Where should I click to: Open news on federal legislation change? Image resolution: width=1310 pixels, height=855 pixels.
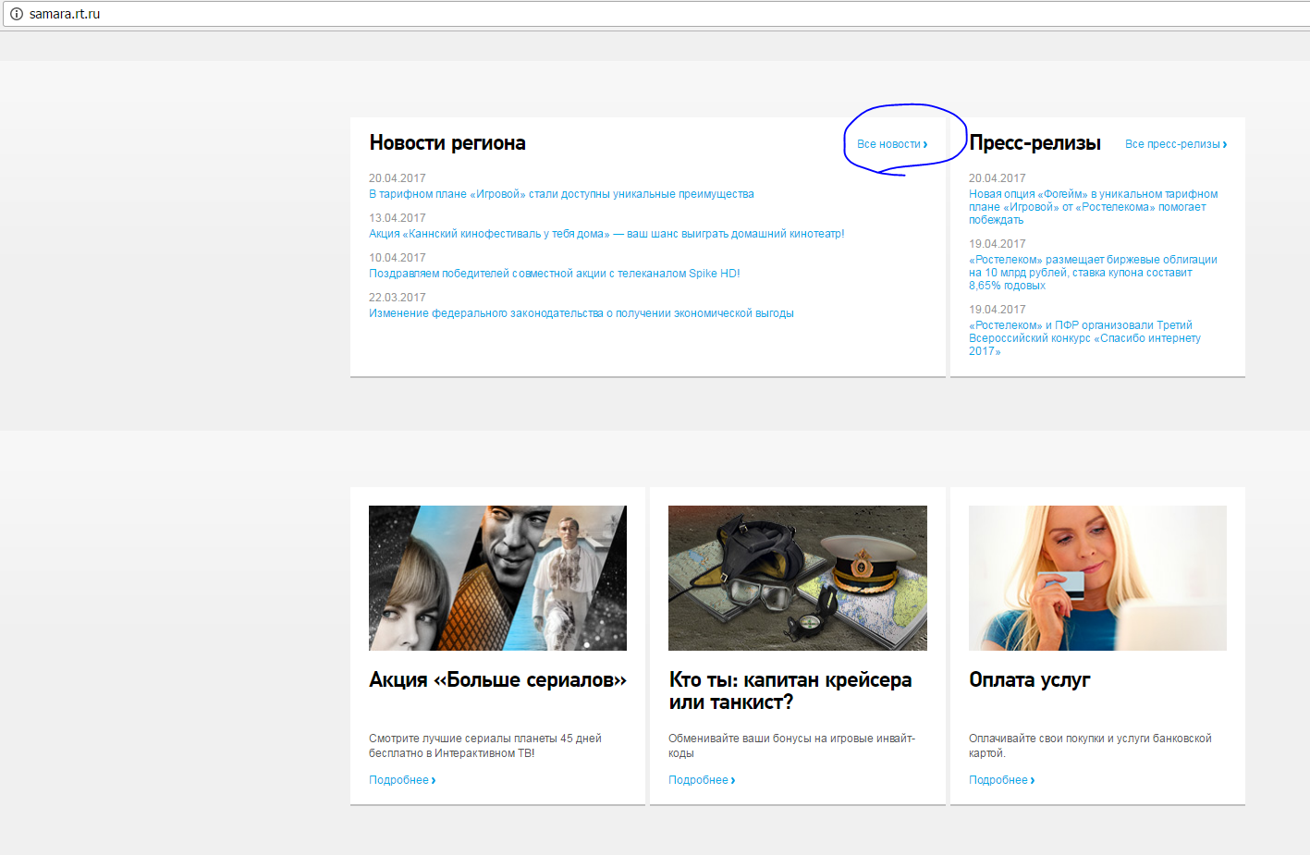pyautogui.click(x=581, y=313)
